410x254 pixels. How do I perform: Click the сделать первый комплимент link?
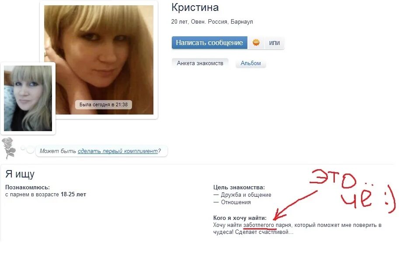click(x=118, y=151)
